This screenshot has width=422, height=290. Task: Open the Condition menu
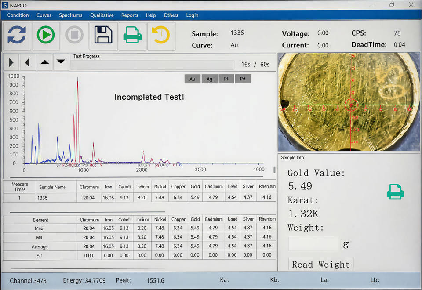pyautogui.click(x=18, y=15)
